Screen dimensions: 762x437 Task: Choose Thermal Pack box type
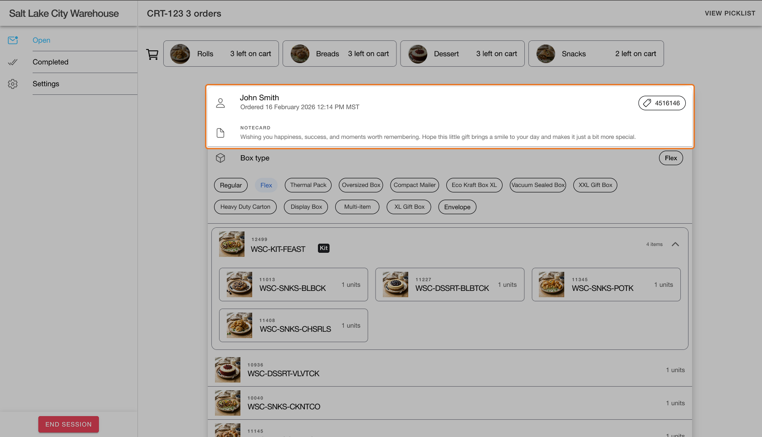(x=308, y=185)
